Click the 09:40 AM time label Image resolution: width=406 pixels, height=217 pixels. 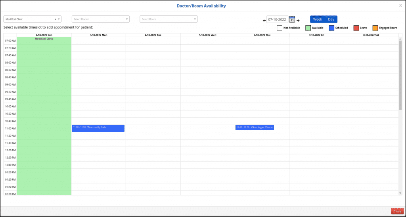point(10,99)
